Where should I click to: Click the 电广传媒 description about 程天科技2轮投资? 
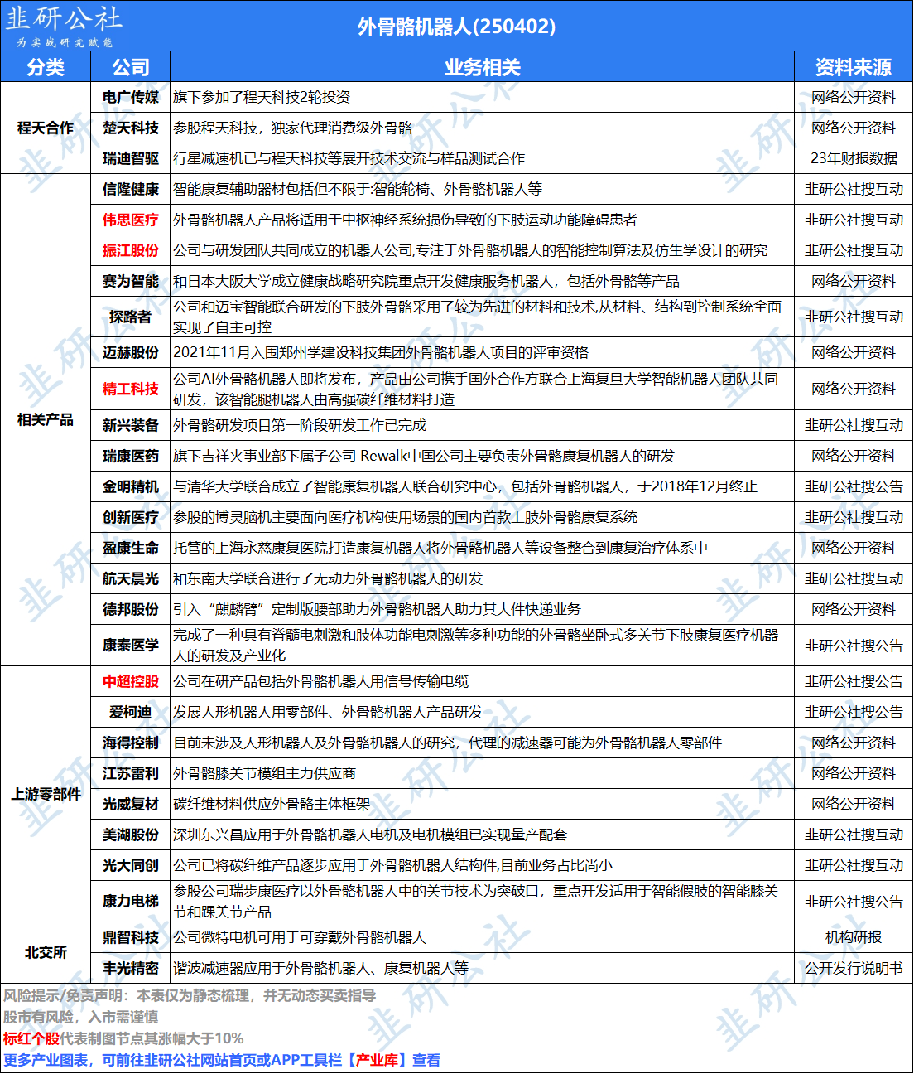[x=262, y=97]
